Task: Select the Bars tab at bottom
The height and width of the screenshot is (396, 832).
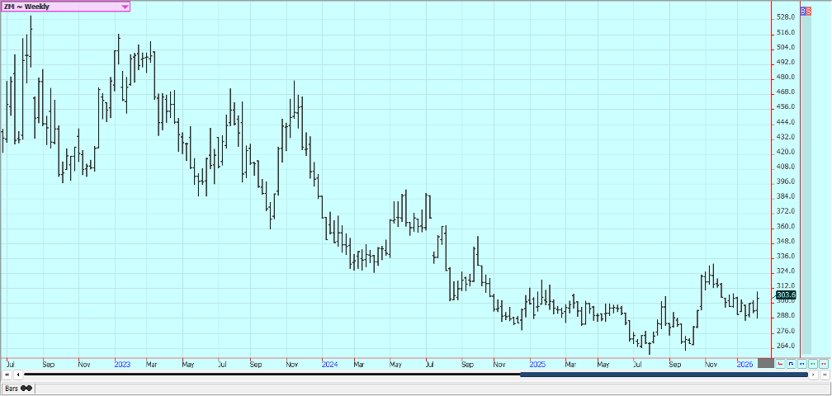Action: [18, 388]
